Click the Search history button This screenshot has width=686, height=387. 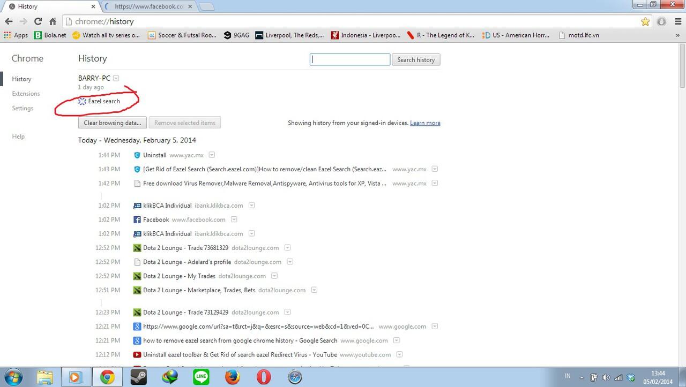416,60
